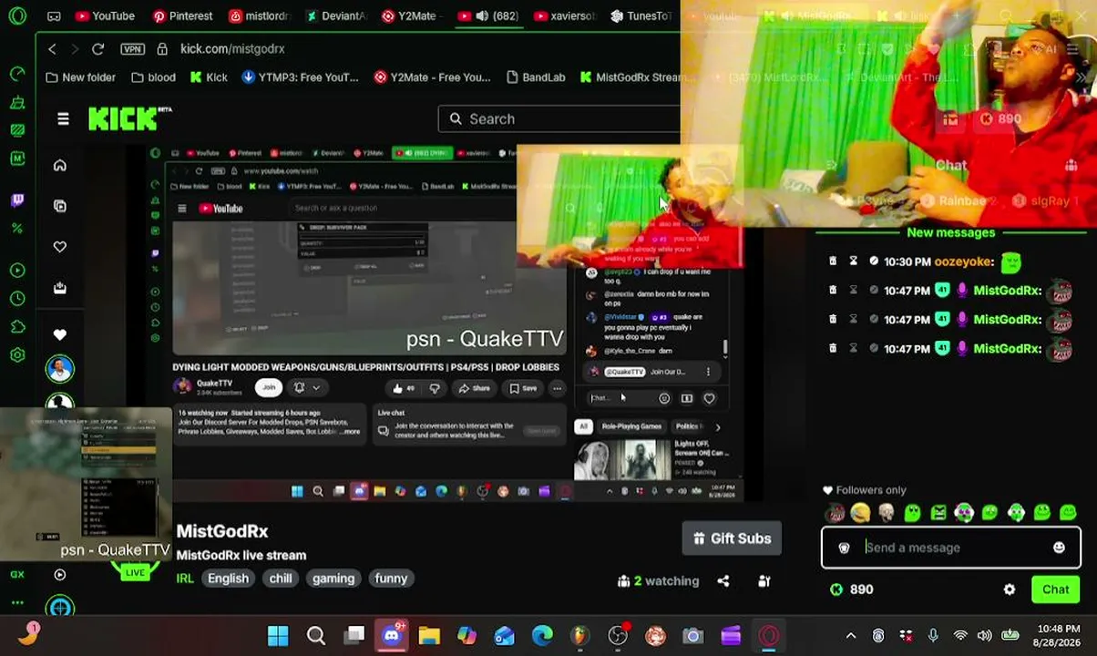Open Discord from the taskbar
Viewport: 1097px width, 656px height.
coord(392,635)
